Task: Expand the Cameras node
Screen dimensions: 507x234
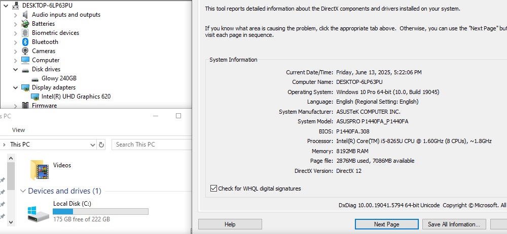Action: coord(16,51)
